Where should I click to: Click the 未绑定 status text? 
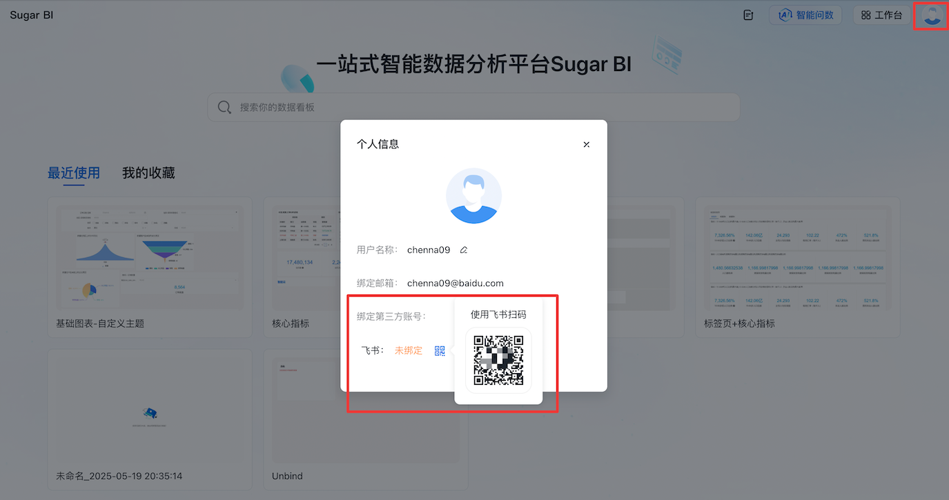pyautogui.click(x=409, y=350)
